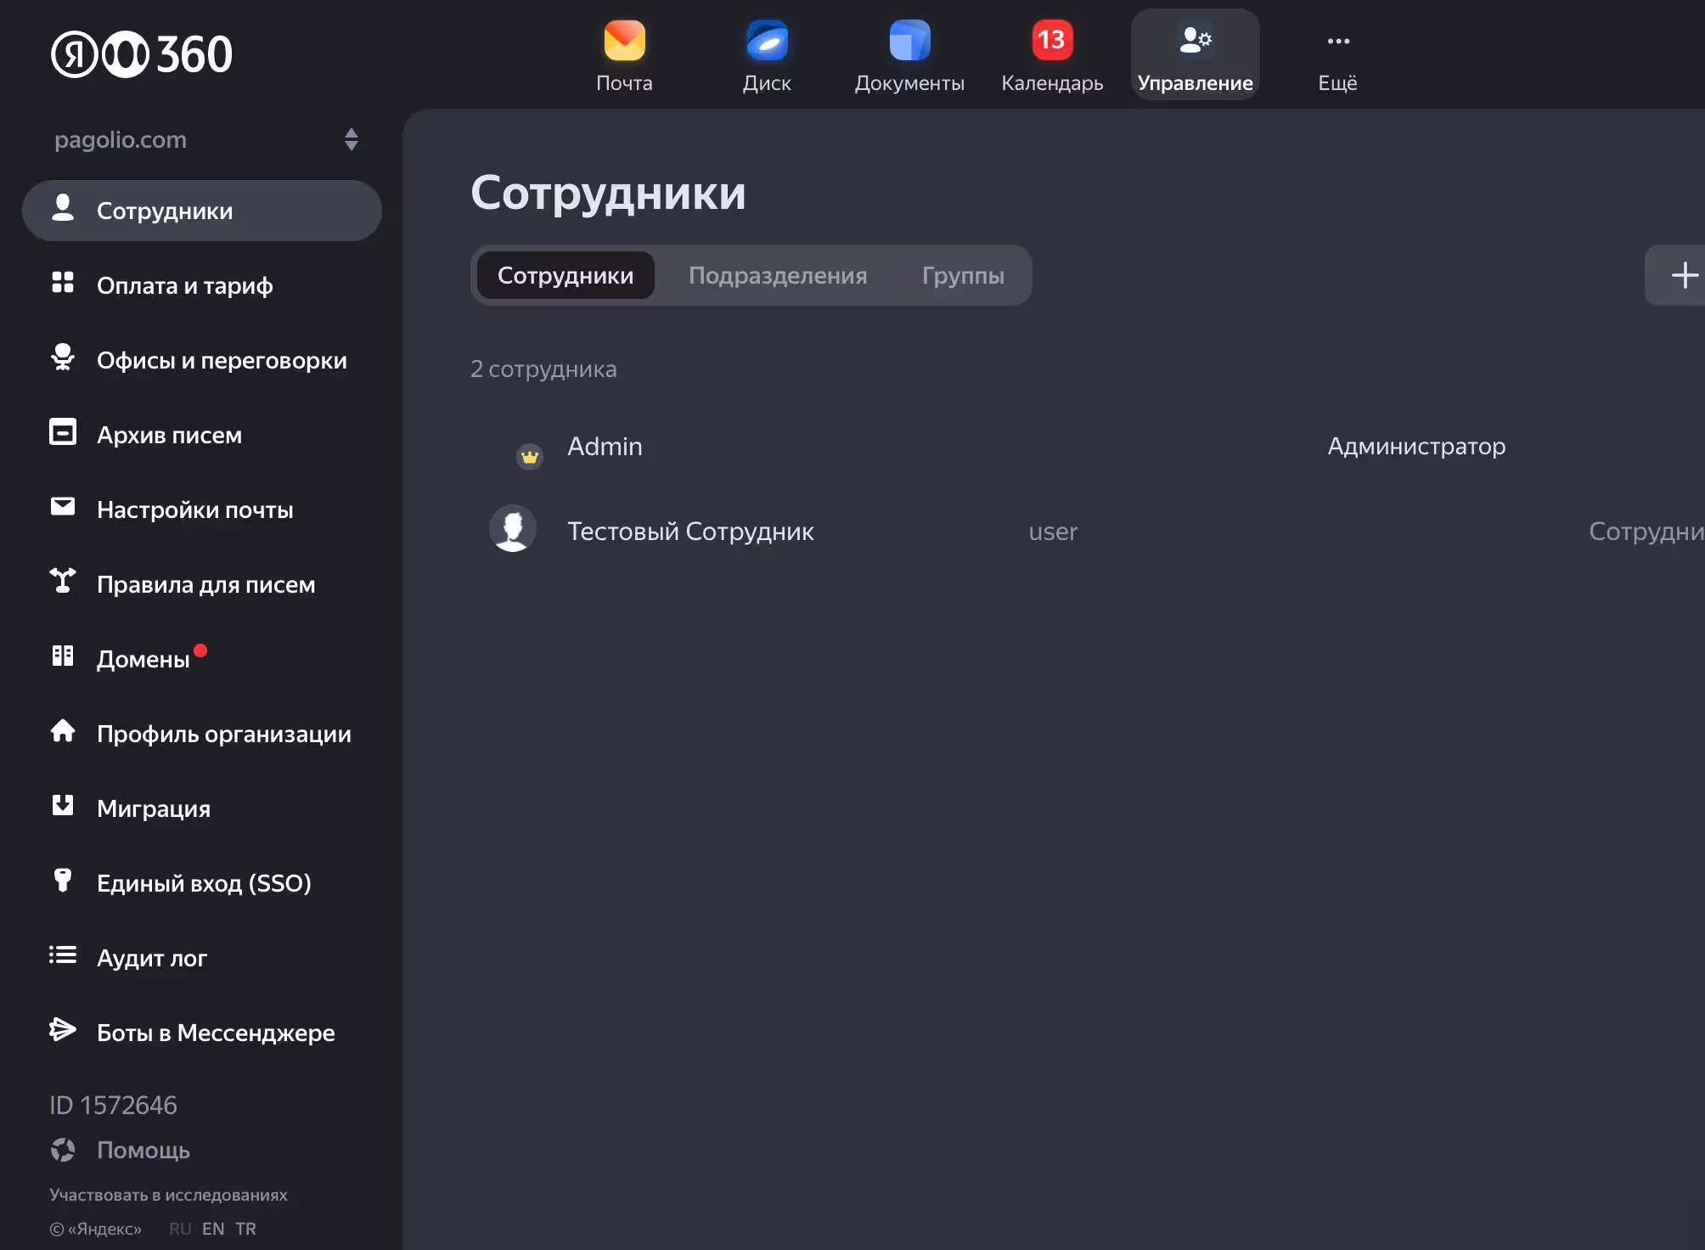
Task: Open the Диск app icon
Action: 767,42
